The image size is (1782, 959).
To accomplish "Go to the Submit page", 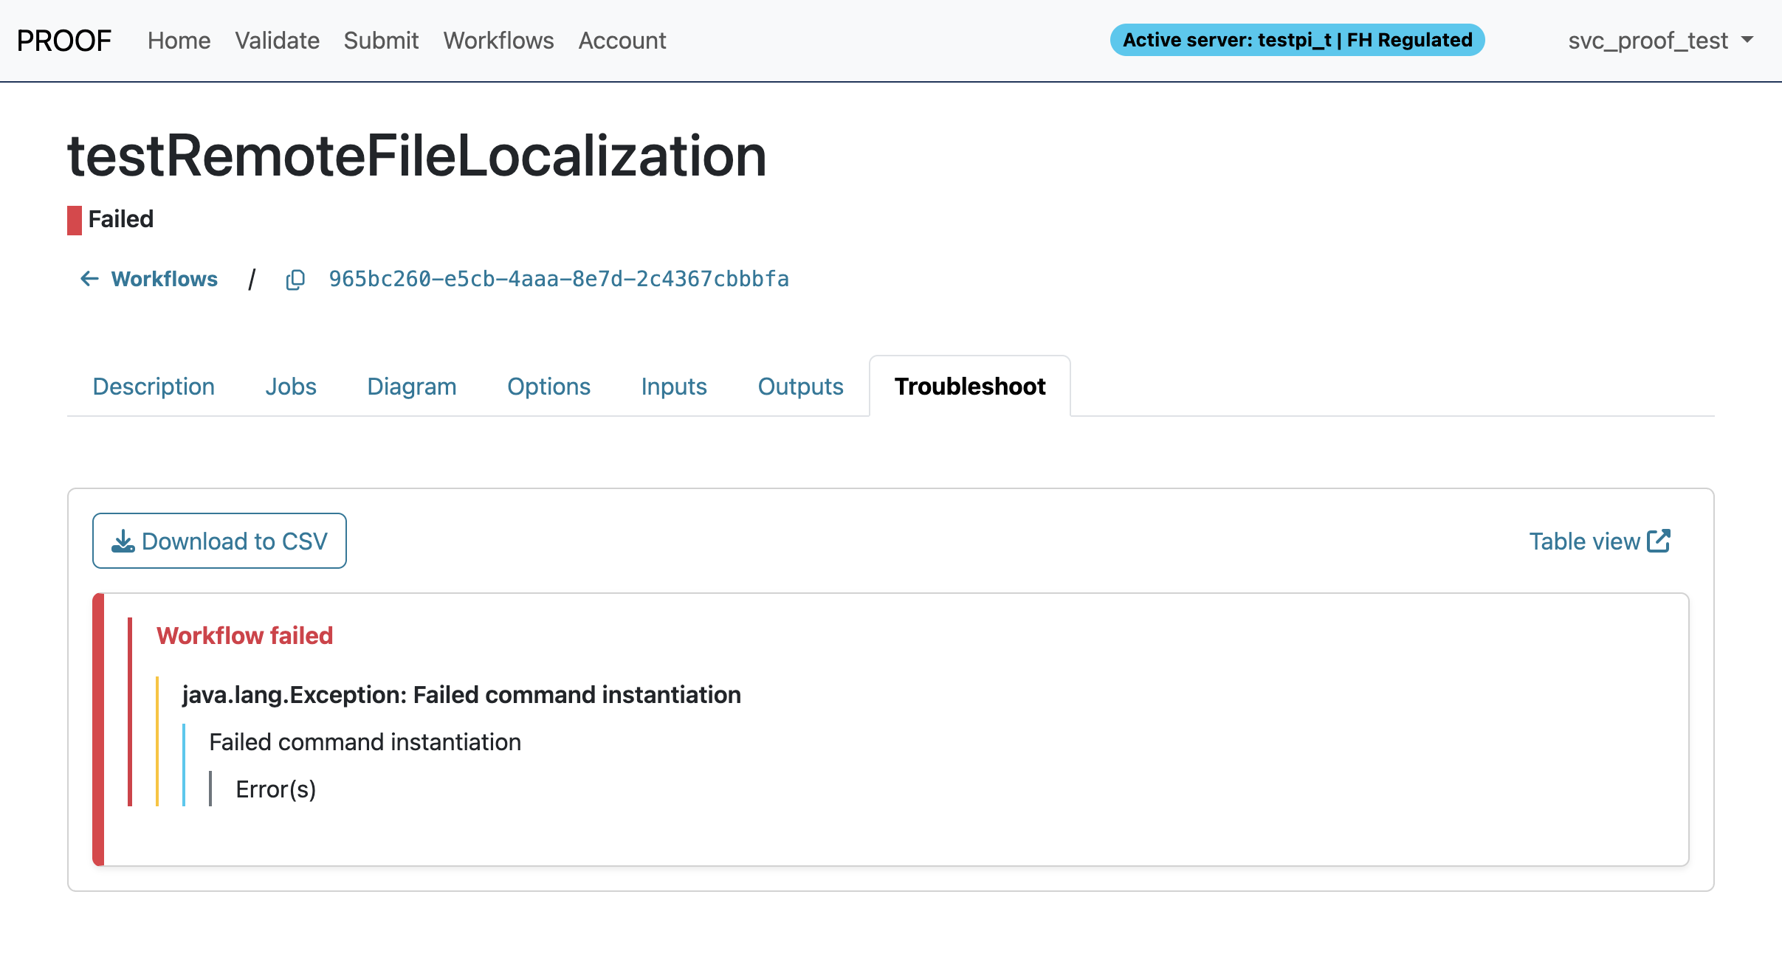I will (x=381, y=40).
